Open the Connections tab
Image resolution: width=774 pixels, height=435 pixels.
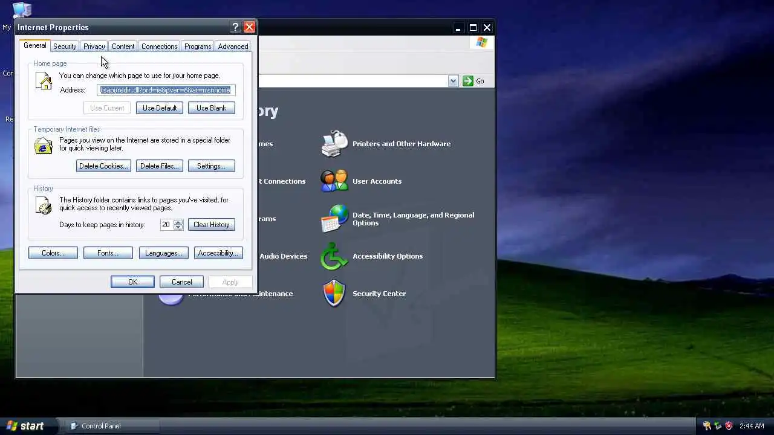(160, 47)
